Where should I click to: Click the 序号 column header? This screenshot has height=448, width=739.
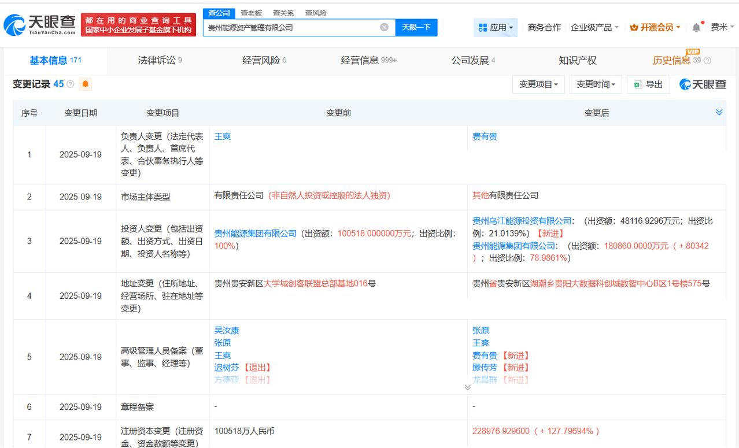point(29,113)
